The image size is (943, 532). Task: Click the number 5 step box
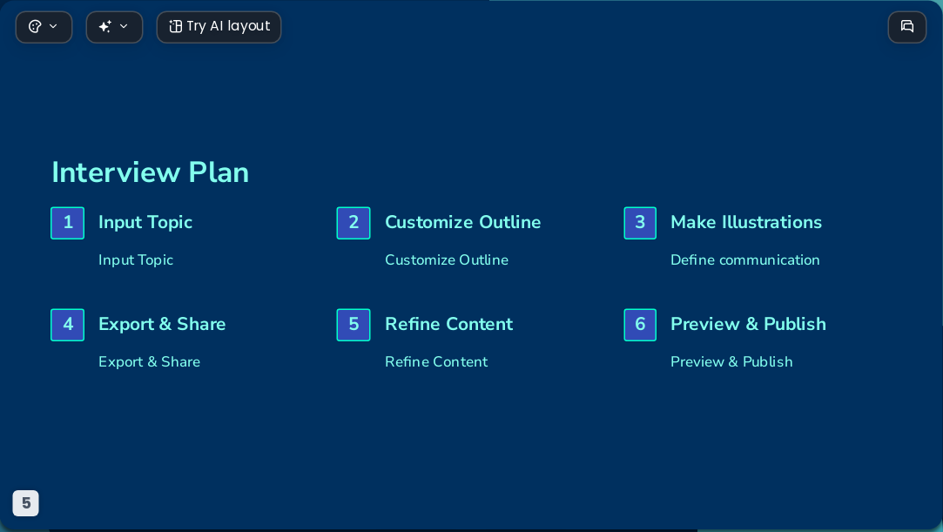coord(354,326)
